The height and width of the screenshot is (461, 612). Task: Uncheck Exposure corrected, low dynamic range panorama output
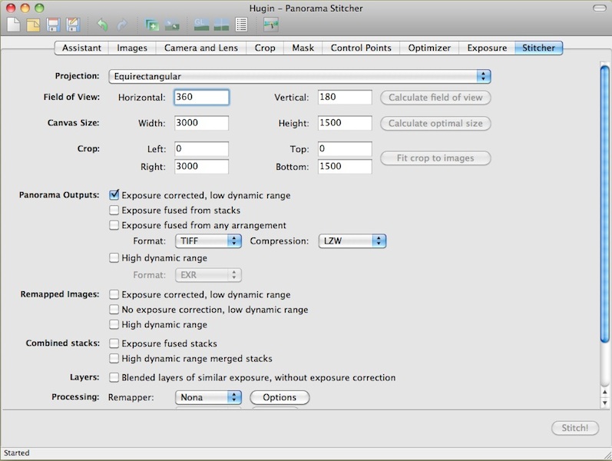click(x=114, y=195)
